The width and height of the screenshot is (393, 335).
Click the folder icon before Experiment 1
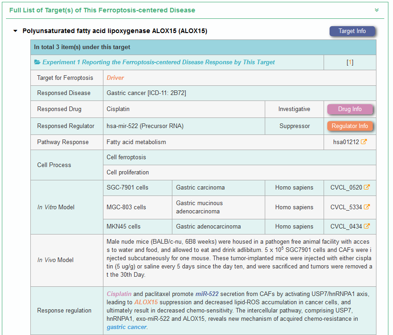[37, 62]
